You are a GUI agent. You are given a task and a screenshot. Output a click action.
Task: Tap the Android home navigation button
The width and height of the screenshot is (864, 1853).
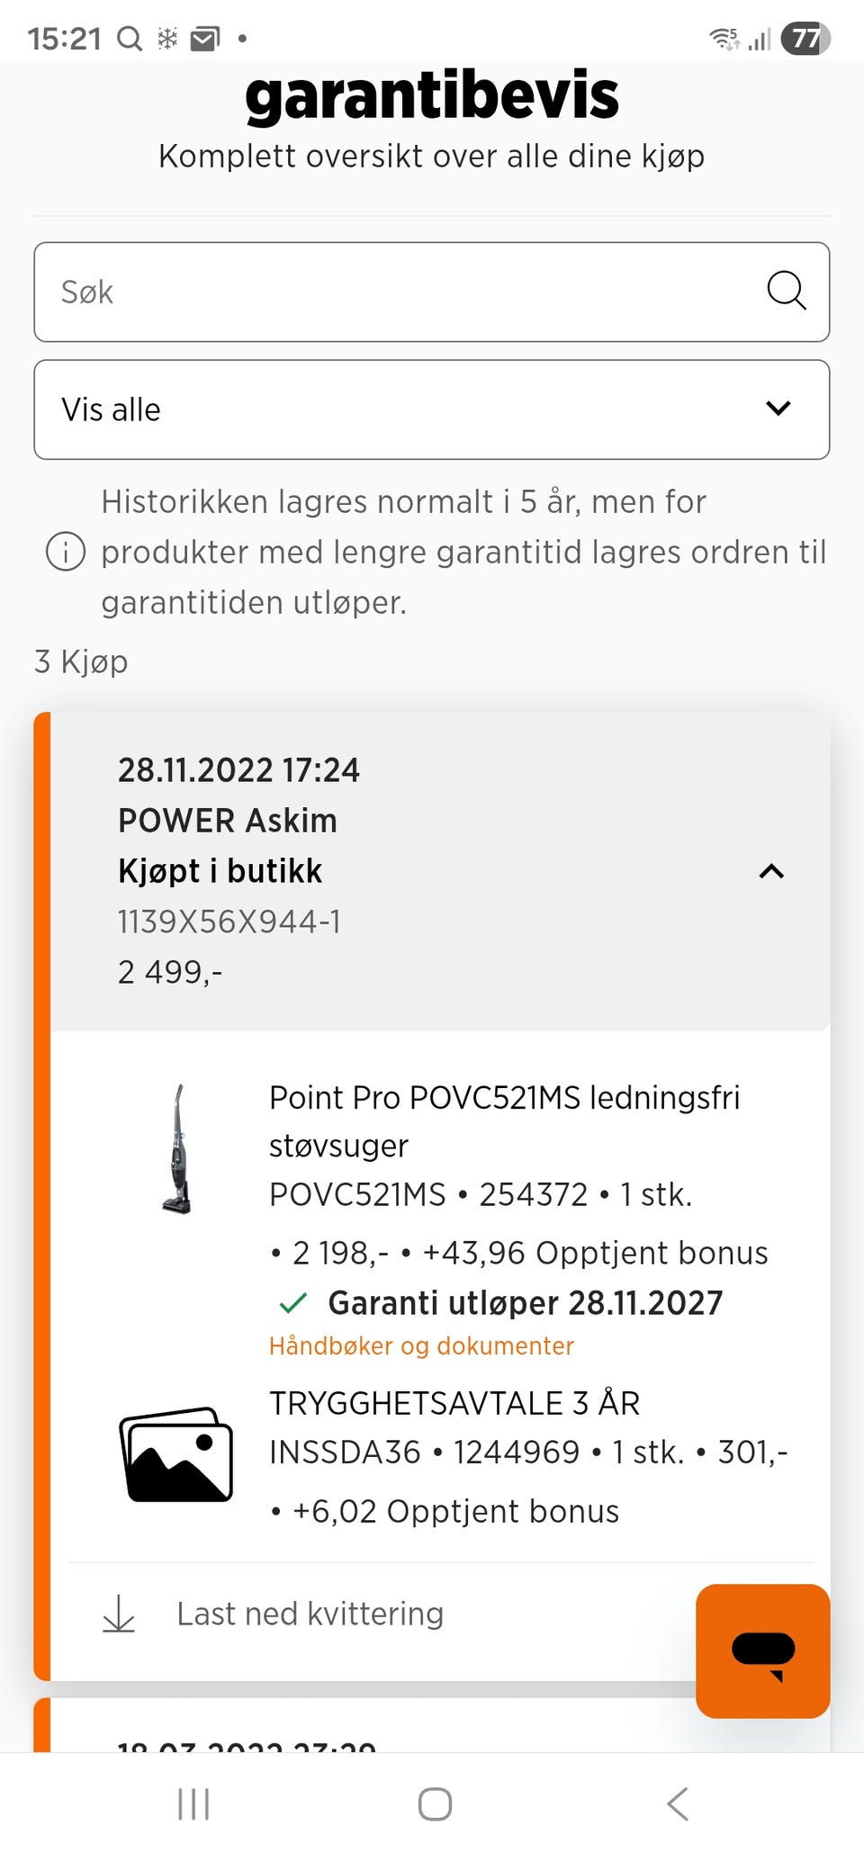coord(435,1804)
